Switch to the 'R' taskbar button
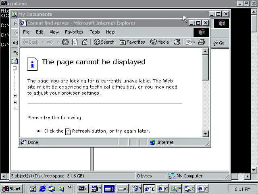The image size is (258, 194). (136, 189)
